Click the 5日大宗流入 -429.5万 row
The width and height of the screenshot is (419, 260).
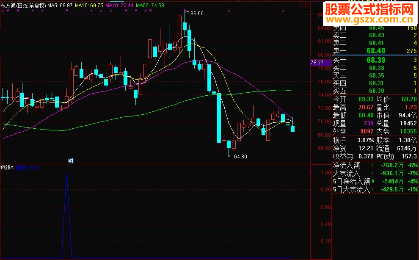coord(375,189)
